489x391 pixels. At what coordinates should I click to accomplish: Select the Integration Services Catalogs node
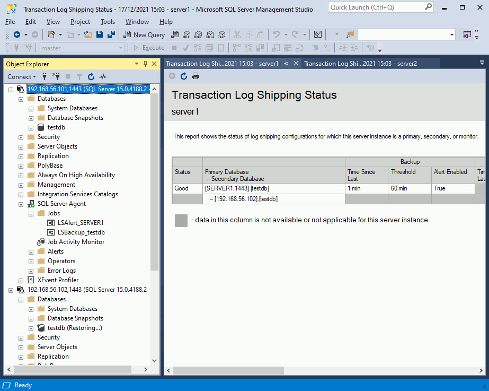(x=78, y=194)
